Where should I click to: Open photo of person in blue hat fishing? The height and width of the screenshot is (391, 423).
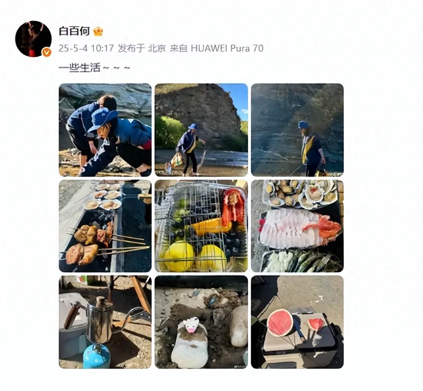pos(297,130)
